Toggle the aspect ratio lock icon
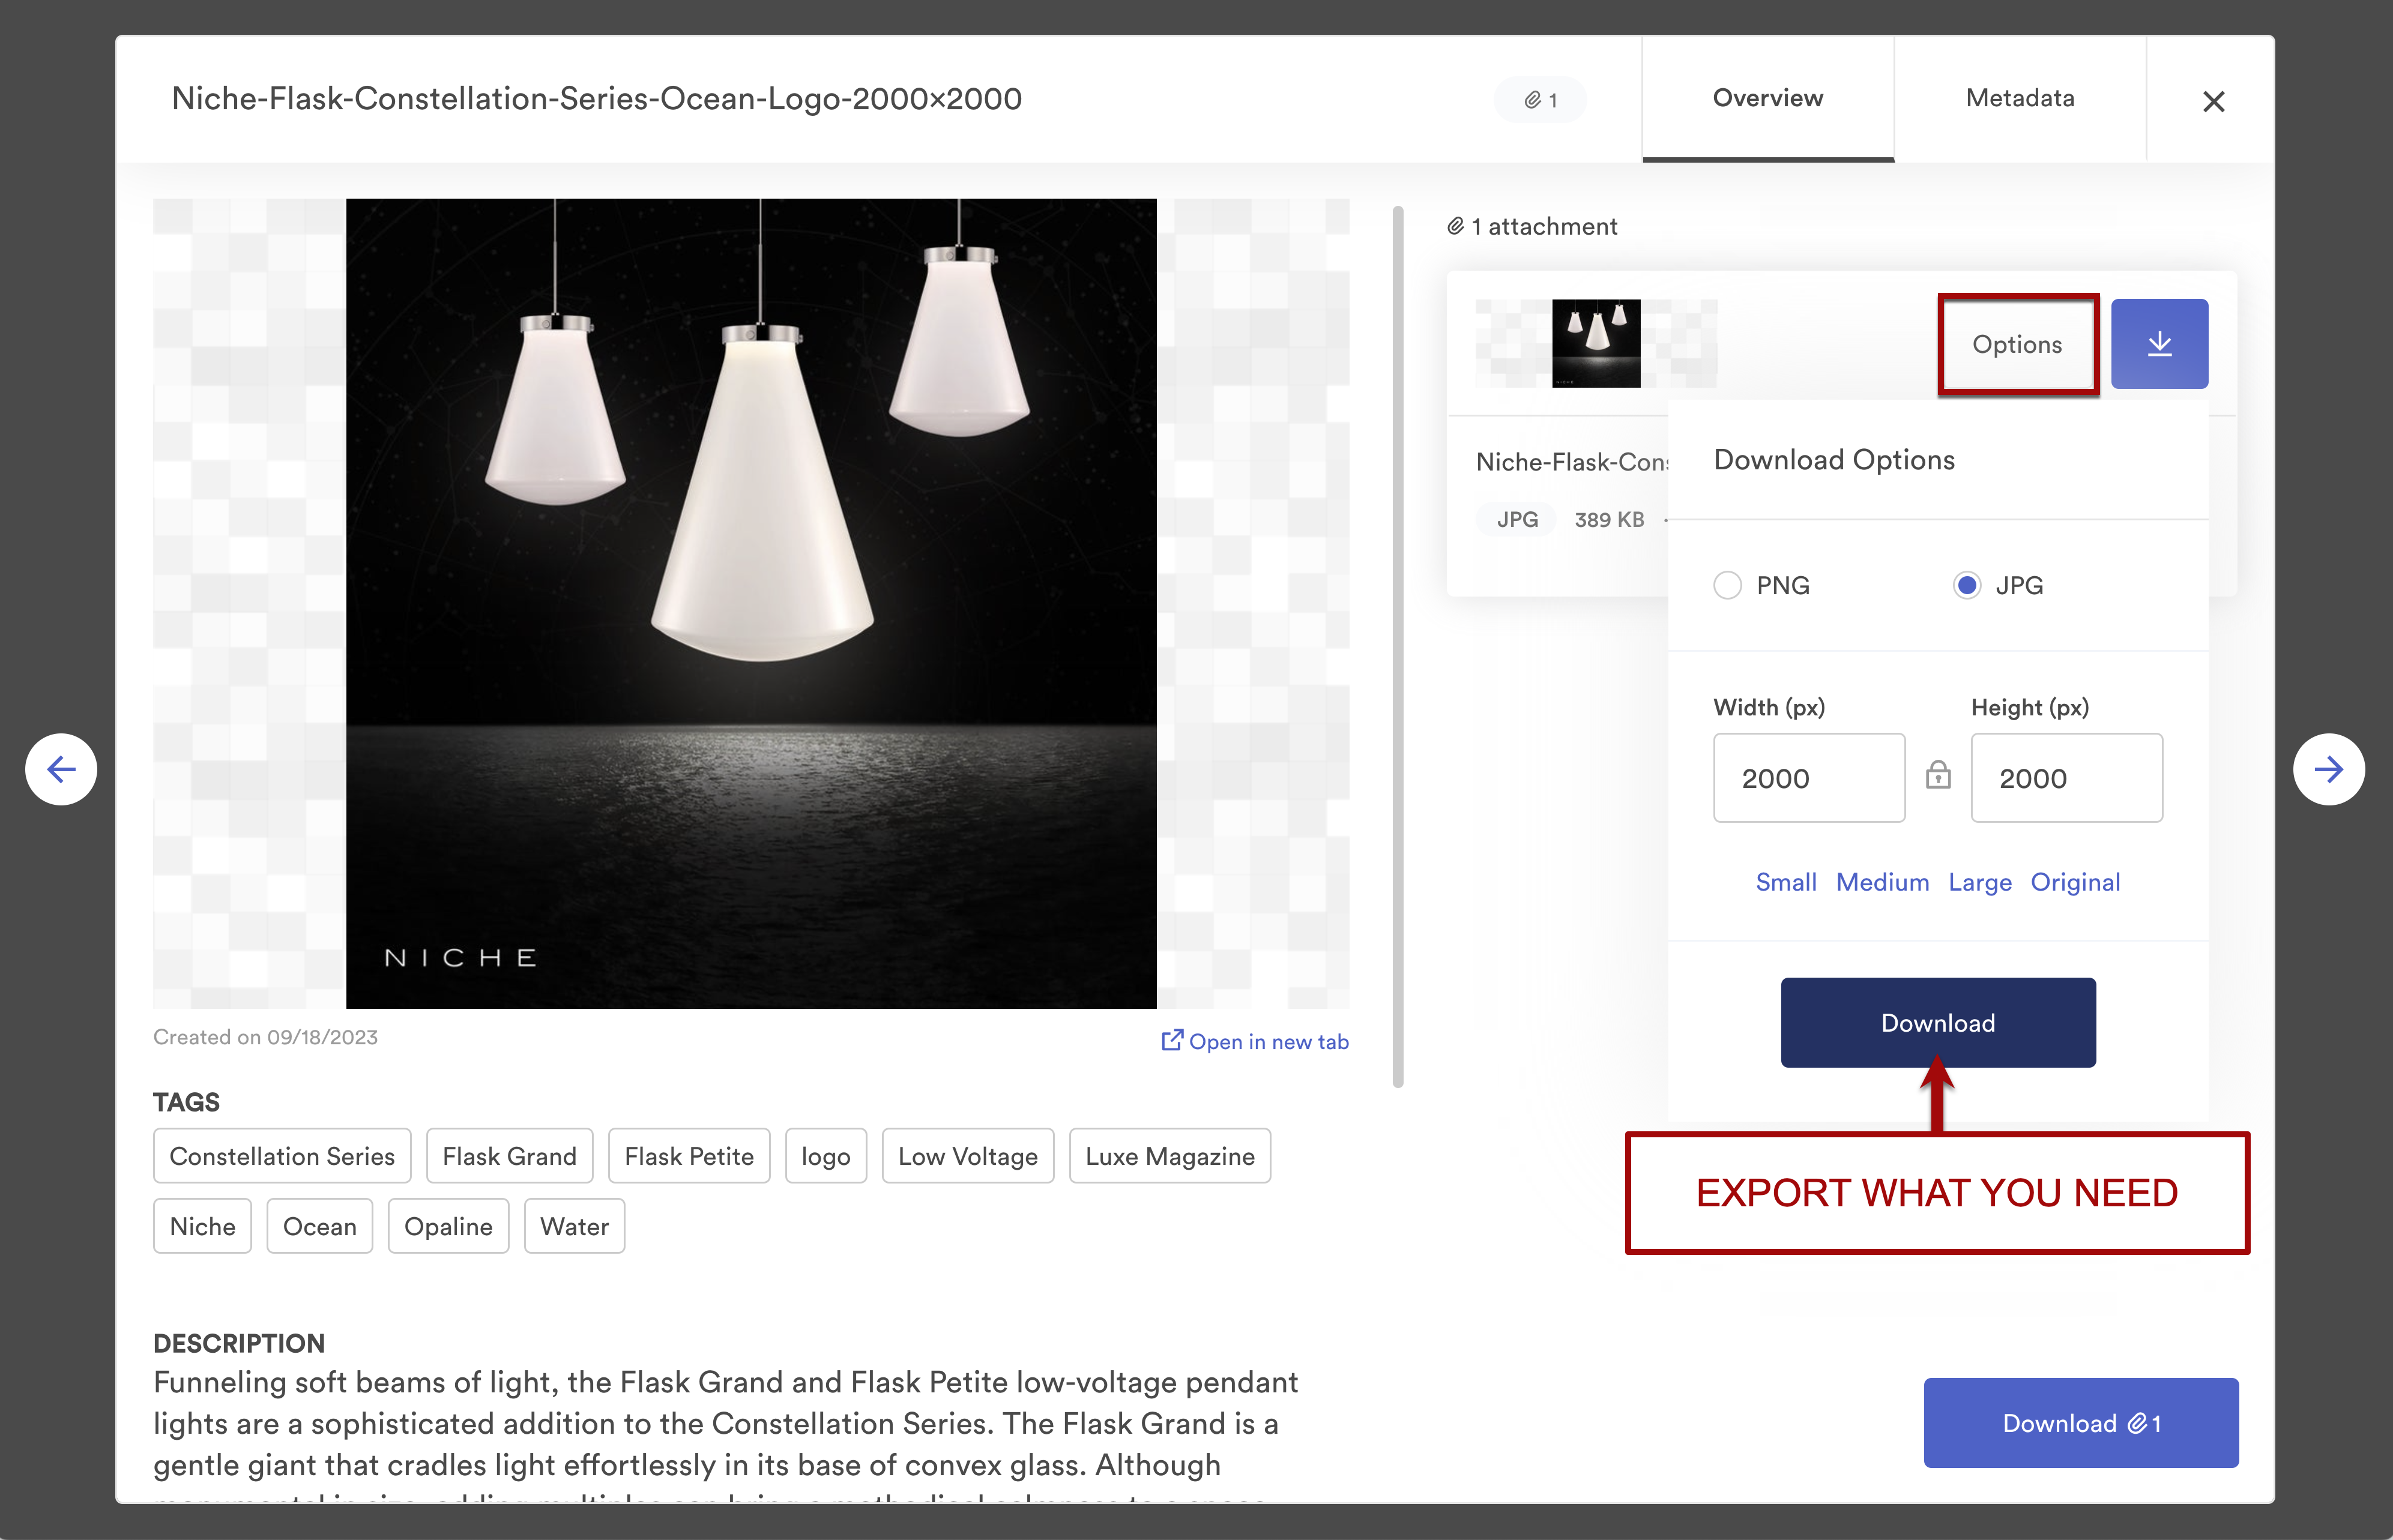Image resolution: width=2393 pixels, height=1540 pixels. point(1938,775)
